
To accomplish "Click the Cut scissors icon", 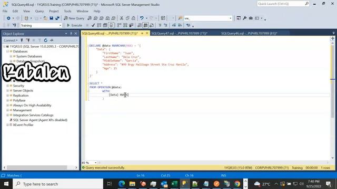I will (122, 18).
